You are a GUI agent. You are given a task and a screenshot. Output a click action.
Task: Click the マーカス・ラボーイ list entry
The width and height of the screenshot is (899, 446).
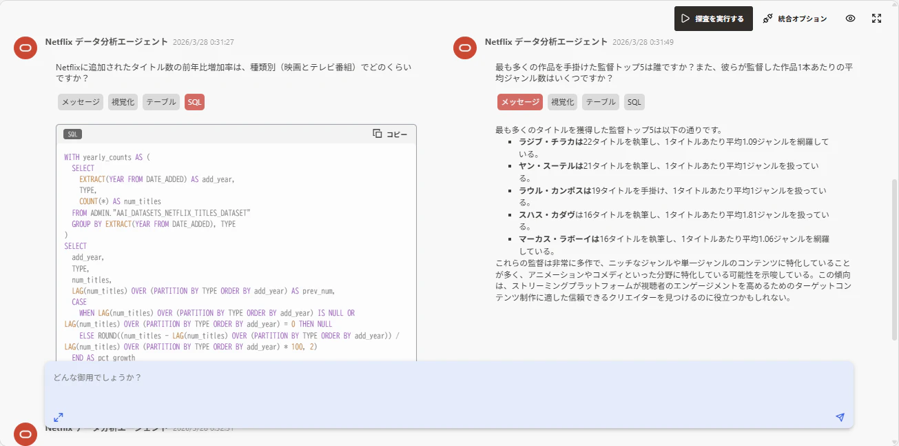click(674, 245)
